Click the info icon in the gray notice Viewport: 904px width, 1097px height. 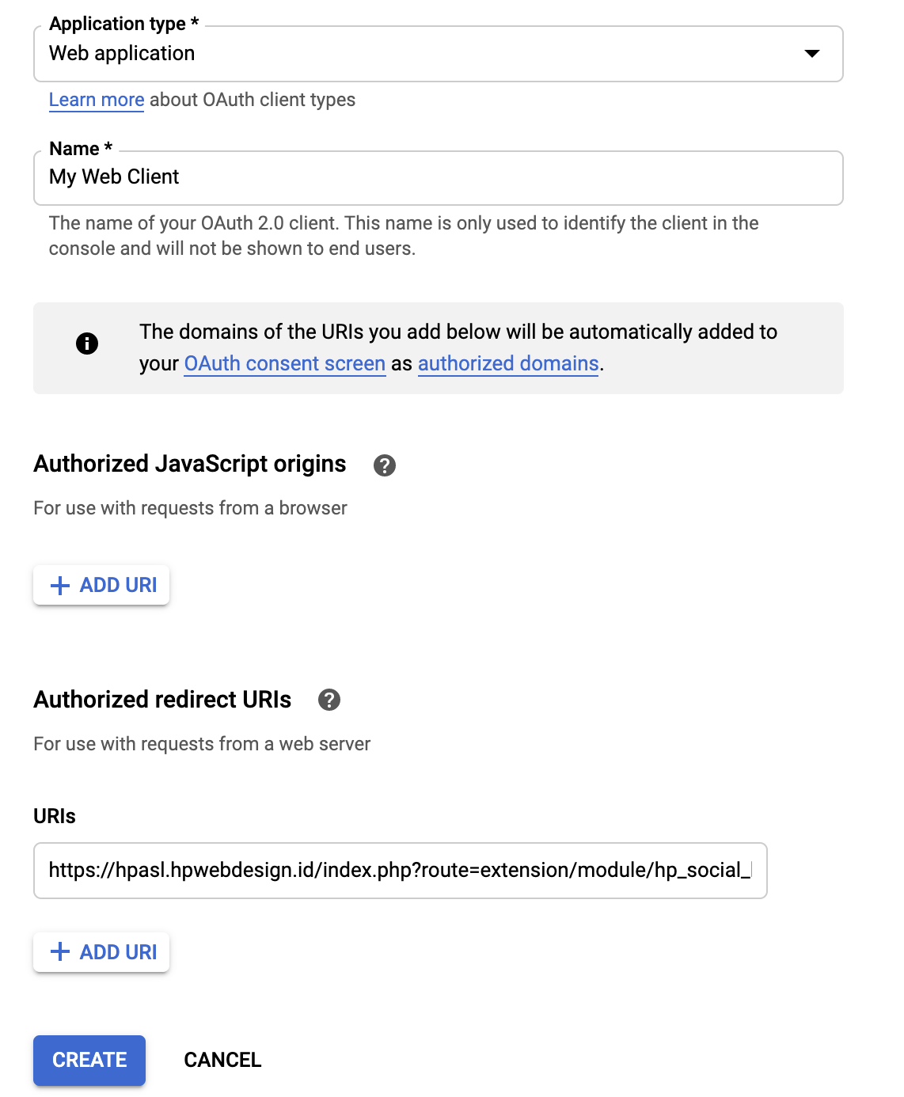coord(87,344)
